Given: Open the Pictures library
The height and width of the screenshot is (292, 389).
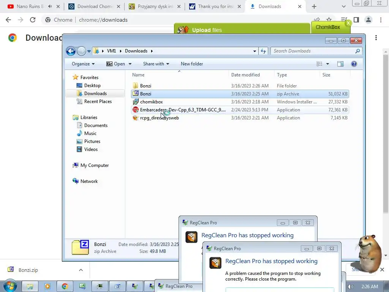Looking at the screenshot, I should [92, 141].
